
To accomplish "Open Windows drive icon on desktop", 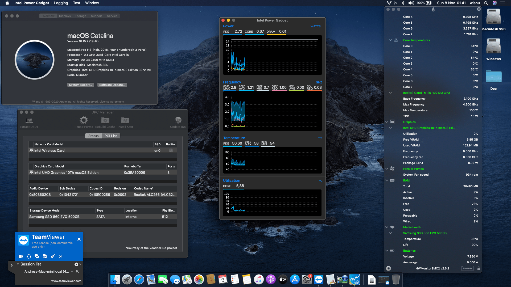I will click(x=493, y=47).
